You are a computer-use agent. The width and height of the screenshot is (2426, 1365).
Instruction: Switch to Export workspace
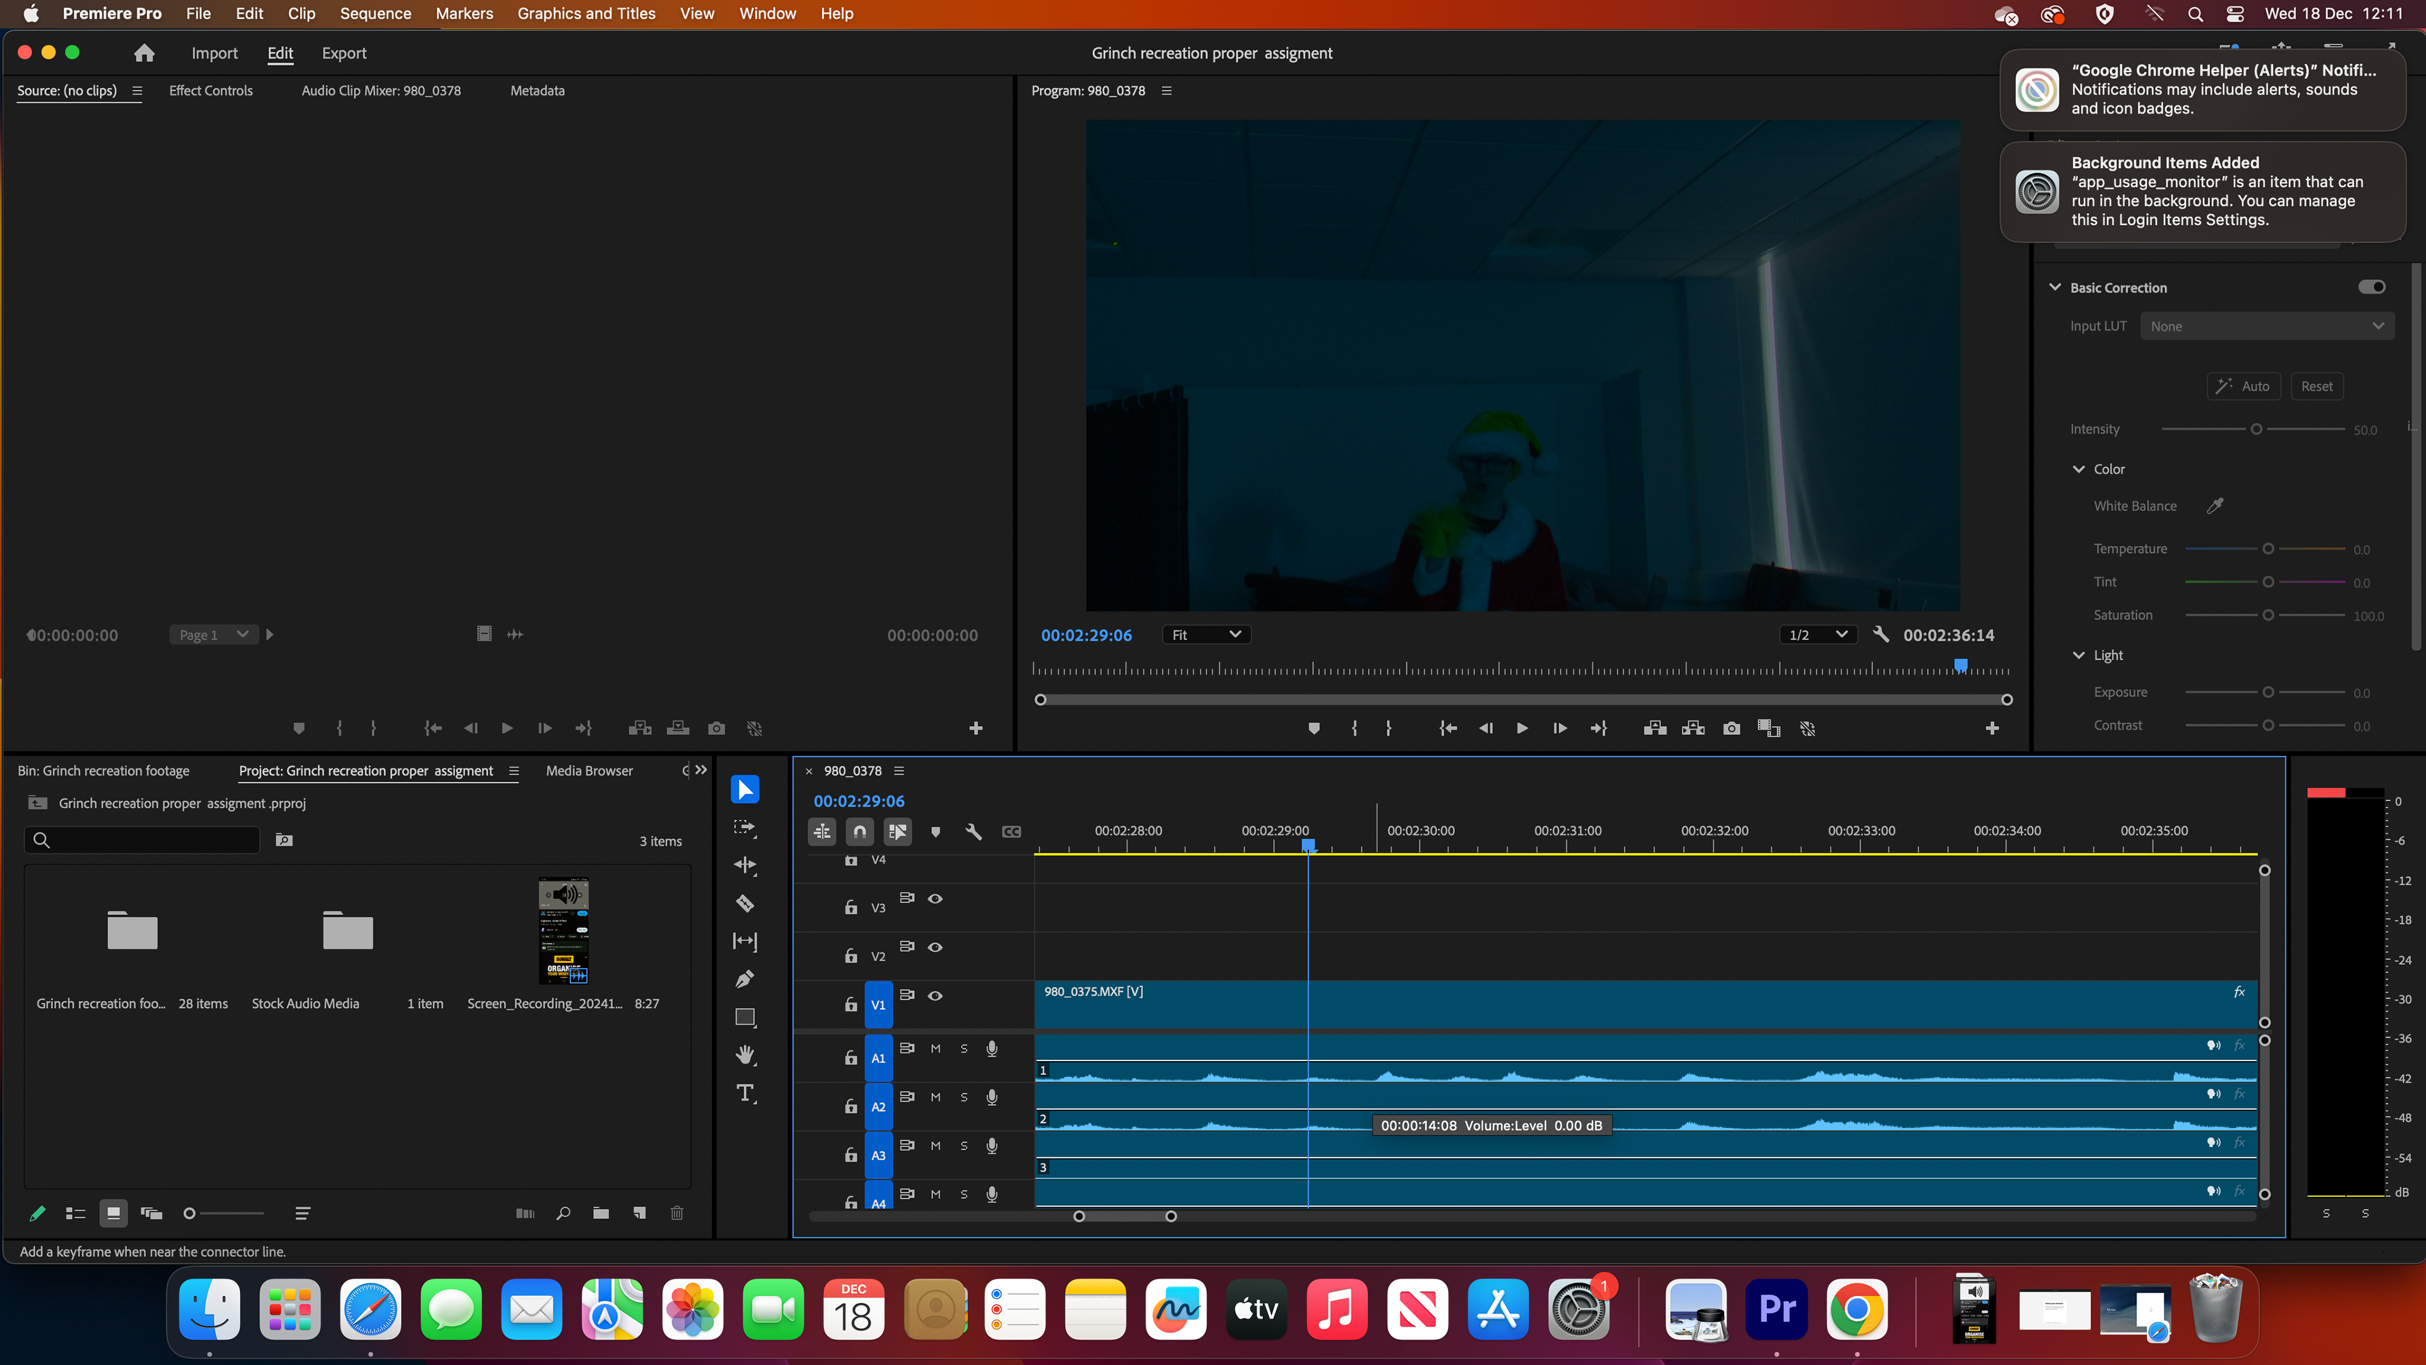(x=344, y=52)
